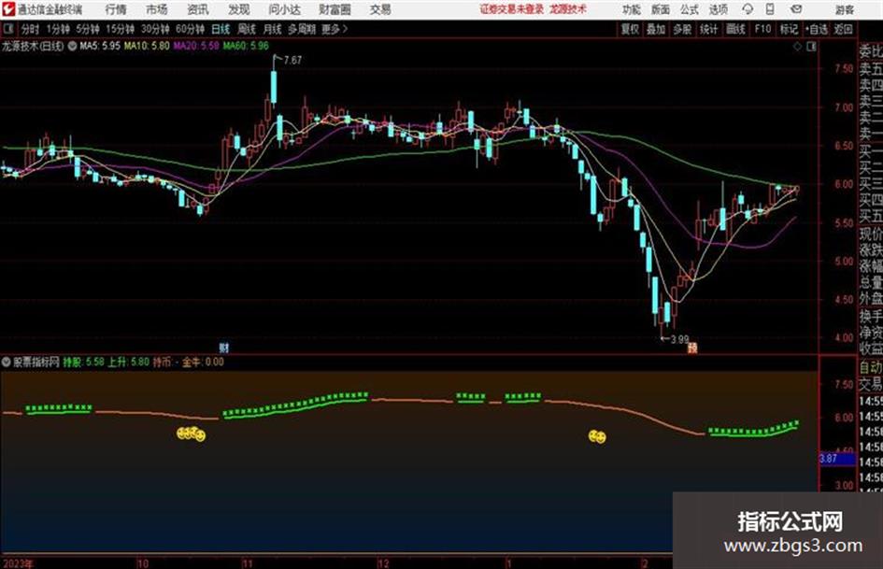Click the 2023年 date axis label
Viewport: 883px width, 569px height.
pyautogui.click(x=18, y=563)
